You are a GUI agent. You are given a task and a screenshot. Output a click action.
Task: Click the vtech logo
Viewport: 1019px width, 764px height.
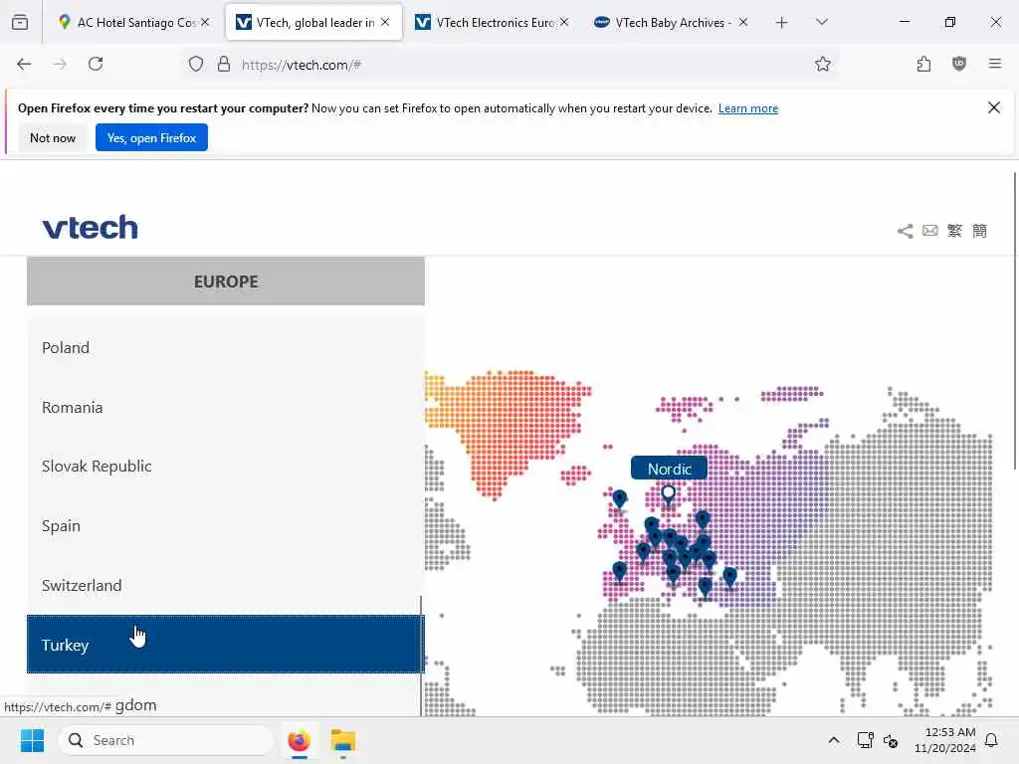[x=91, y=228]
